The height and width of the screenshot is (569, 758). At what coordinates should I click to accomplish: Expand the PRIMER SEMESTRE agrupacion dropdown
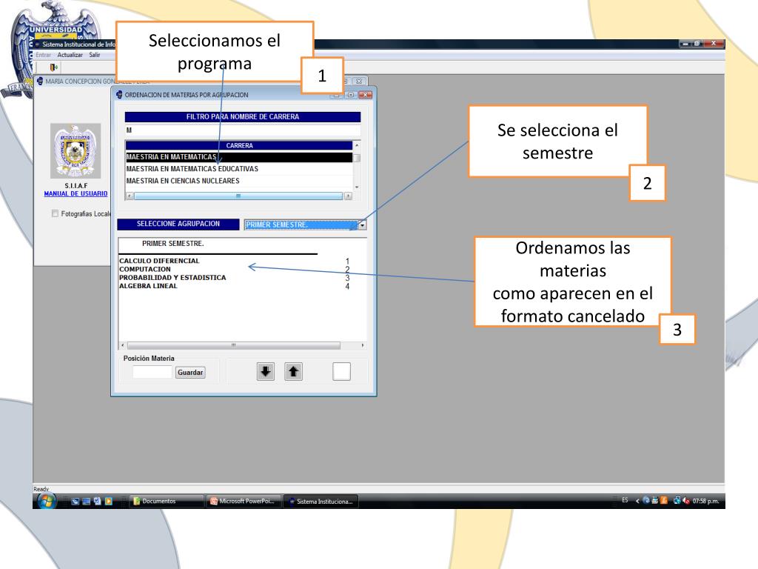tap(362, 224)
